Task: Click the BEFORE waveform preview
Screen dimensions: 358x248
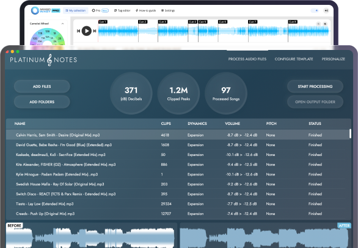Action: (91, 235)
